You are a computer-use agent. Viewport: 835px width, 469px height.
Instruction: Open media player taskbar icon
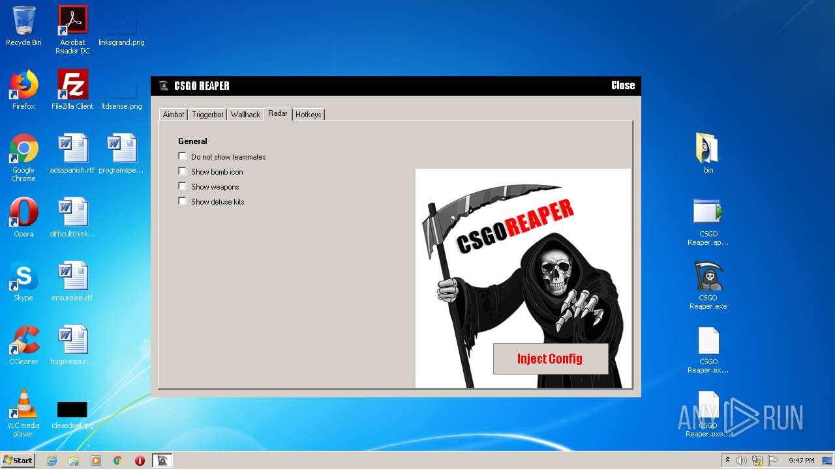click(96, 461)
